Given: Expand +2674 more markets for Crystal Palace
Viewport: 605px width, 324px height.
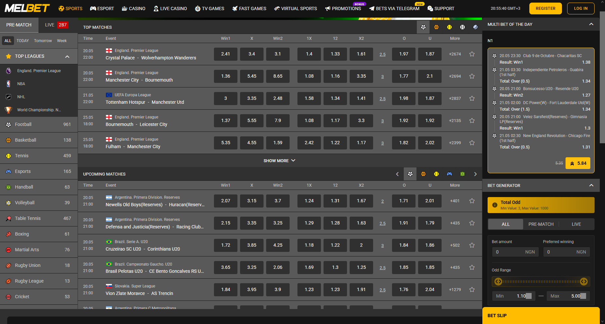Looking at the screenshot, I should point(455,54).
